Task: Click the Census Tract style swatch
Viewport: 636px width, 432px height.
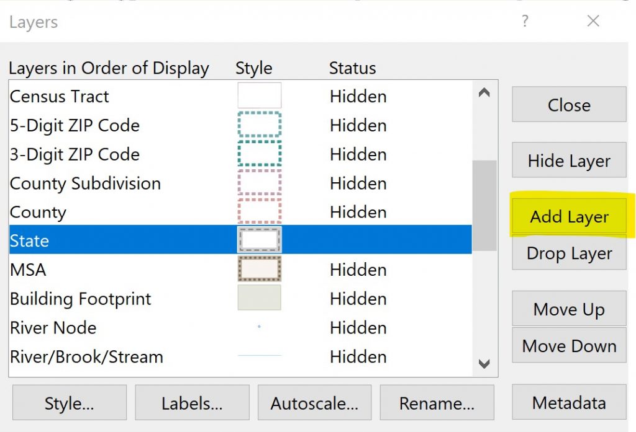Action: (259, 96)
